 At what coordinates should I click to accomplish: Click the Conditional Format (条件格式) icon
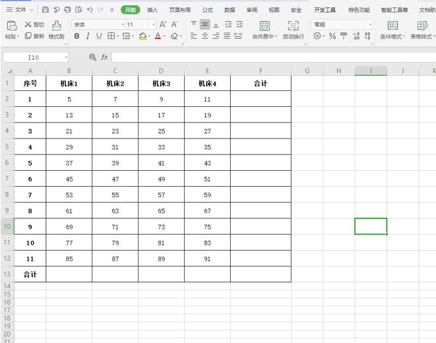(392, 26)
